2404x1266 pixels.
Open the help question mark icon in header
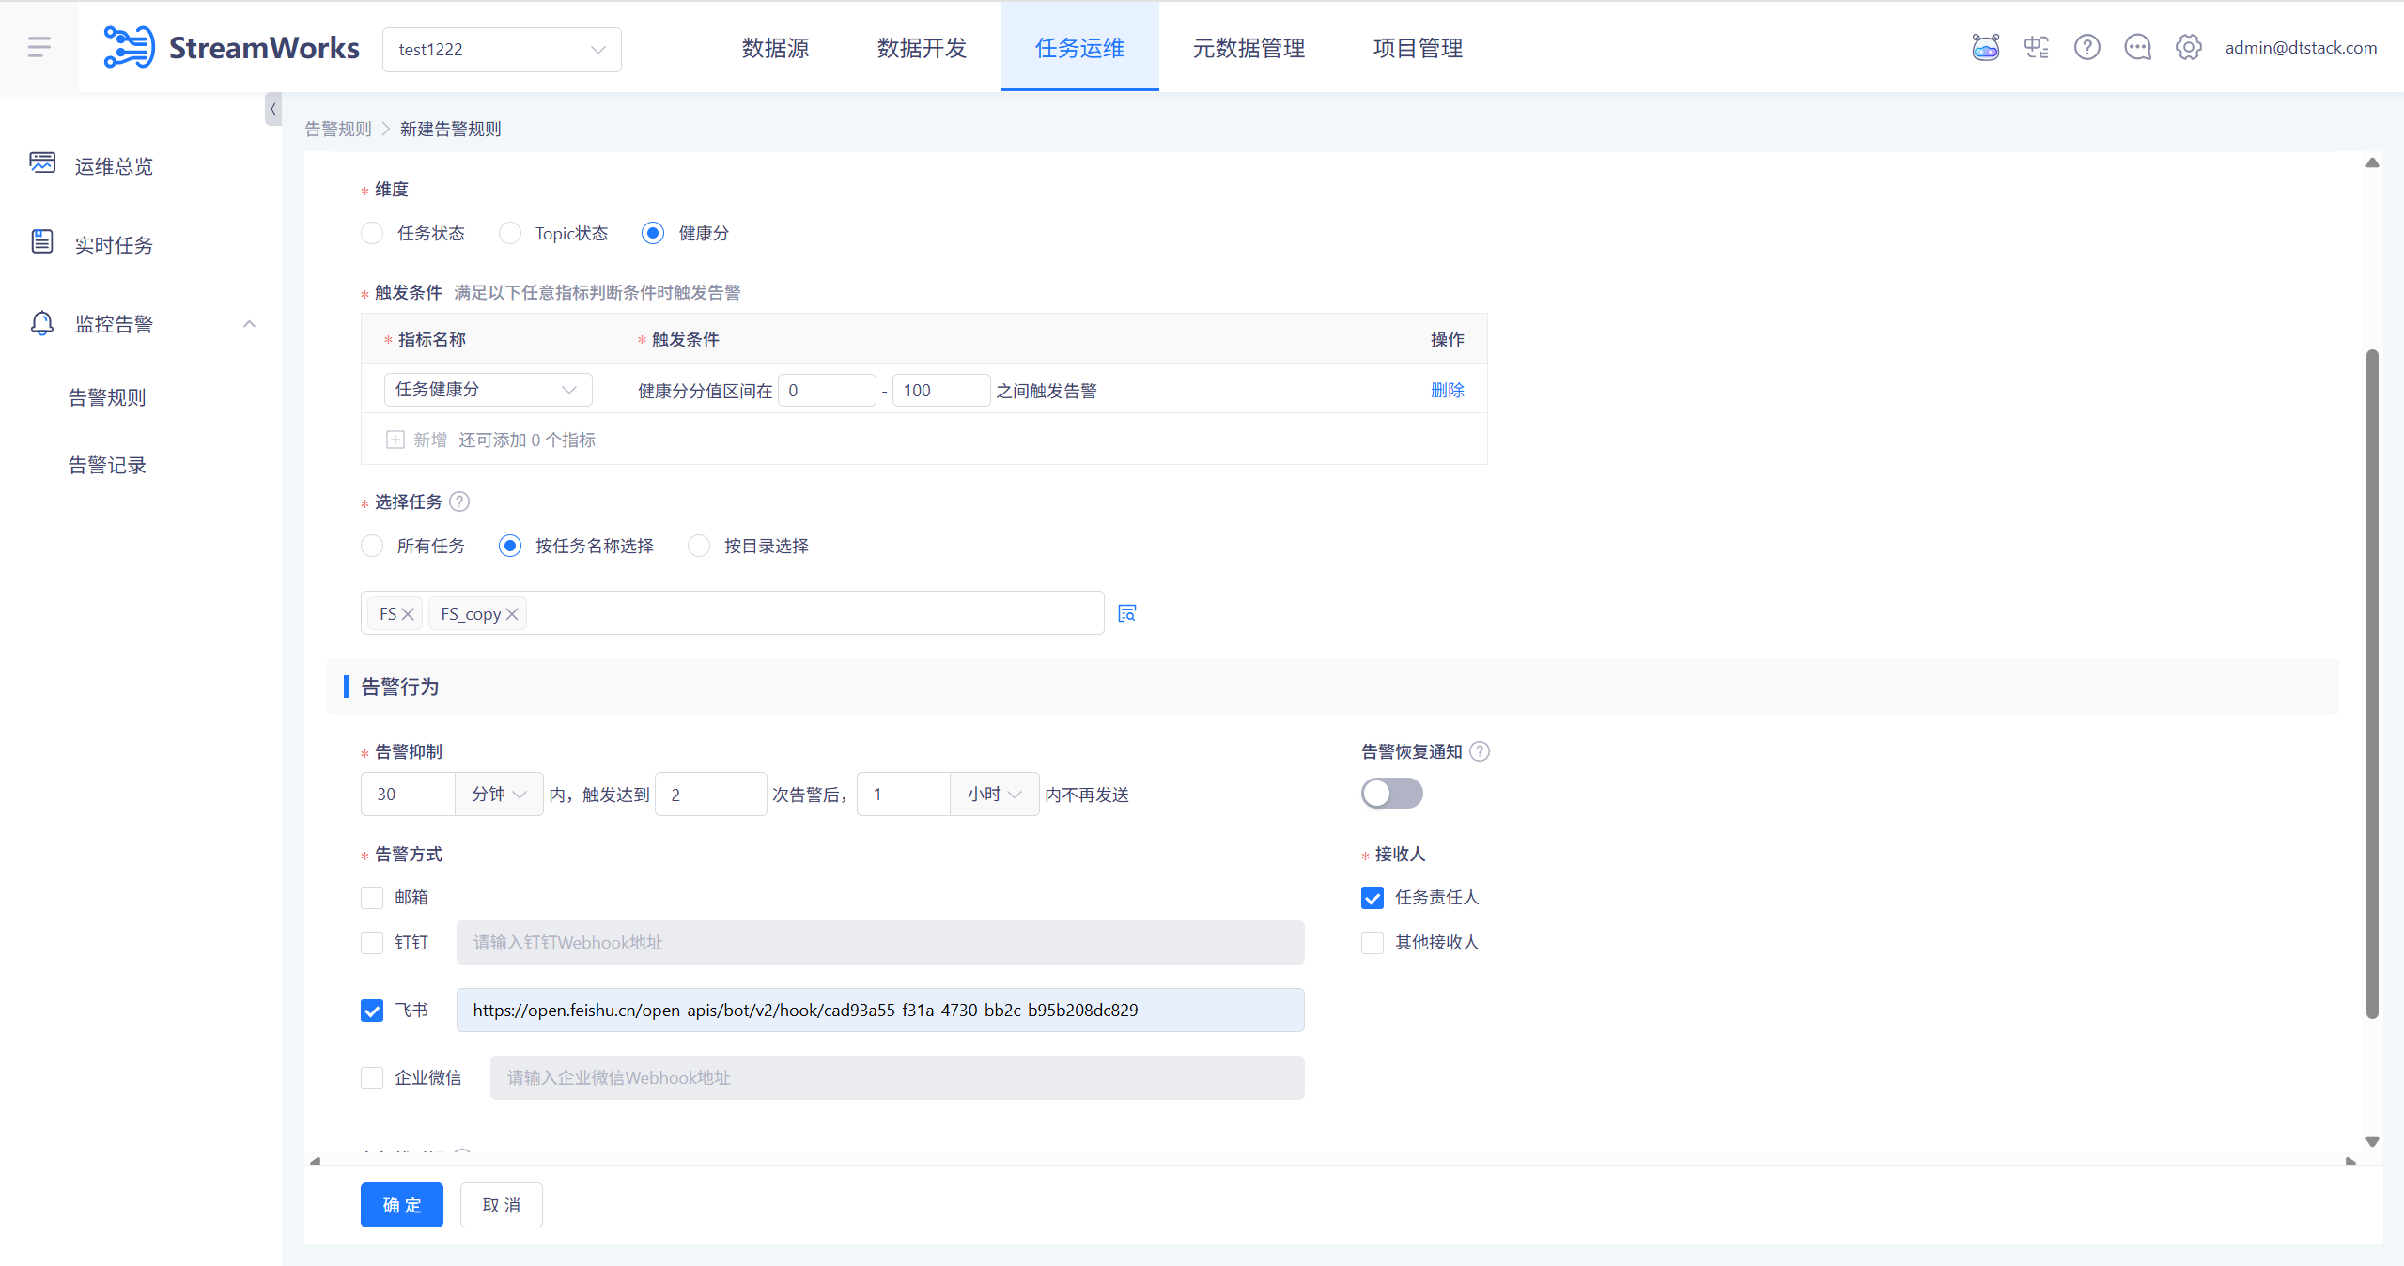[x=2086, y=47]
